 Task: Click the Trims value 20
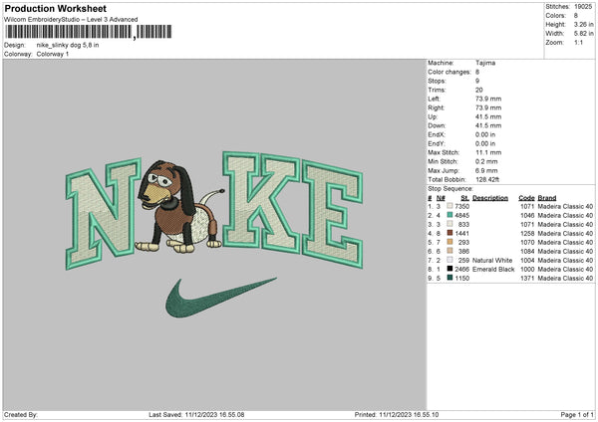(x=479, y=90)
